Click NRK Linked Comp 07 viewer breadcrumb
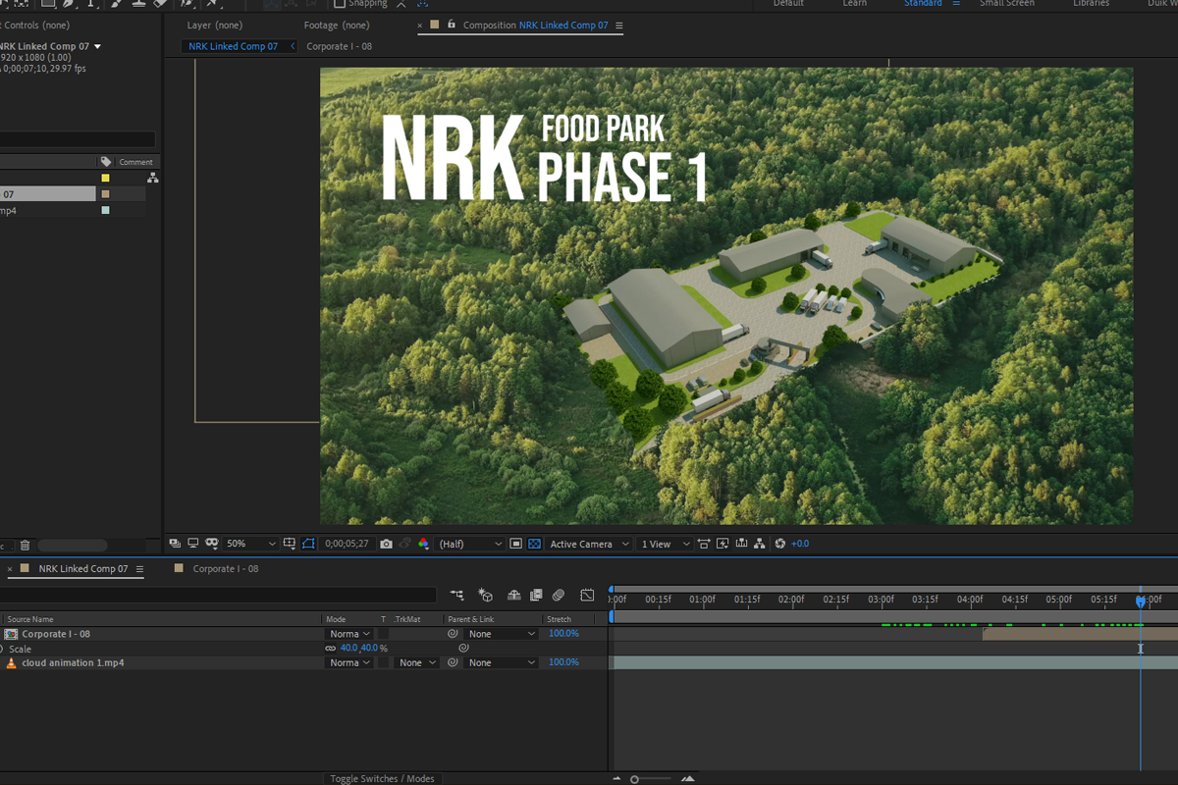 tap(234, 46)
